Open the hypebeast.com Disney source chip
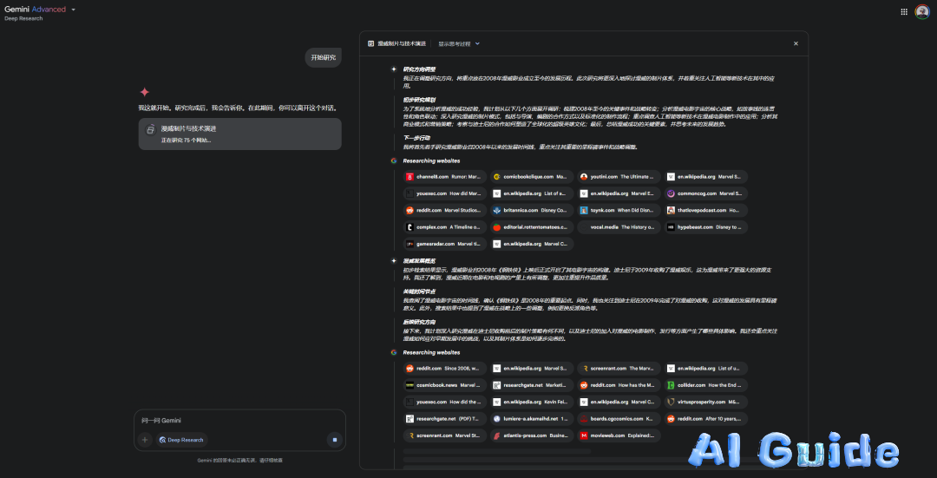Viewport: 937px width, 478px height. [x=705, y=227]
